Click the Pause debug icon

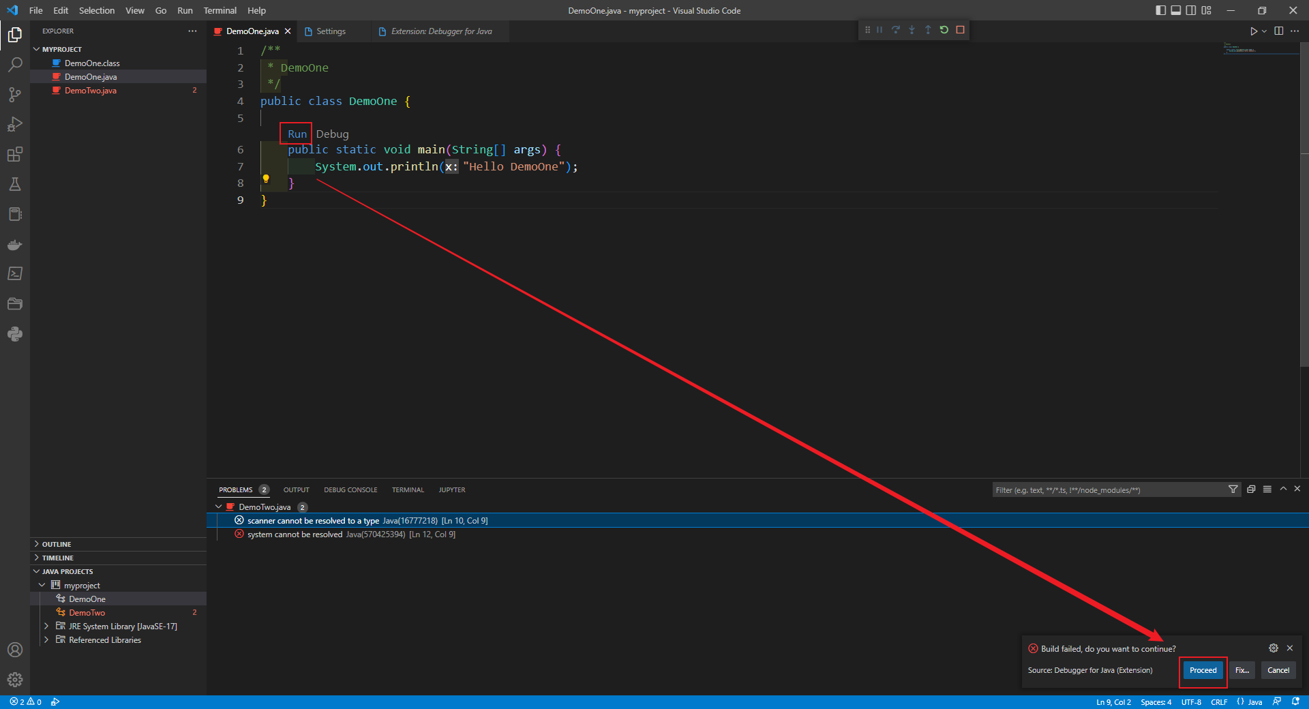[x=879, y=29]
